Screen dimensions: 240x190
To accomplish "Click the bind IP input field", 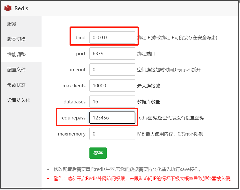I will click(112, 38).
